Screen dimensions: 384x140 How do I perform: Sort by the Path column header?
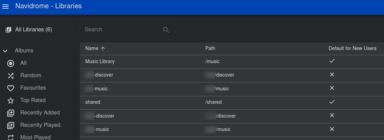click(x=210, y=48)
